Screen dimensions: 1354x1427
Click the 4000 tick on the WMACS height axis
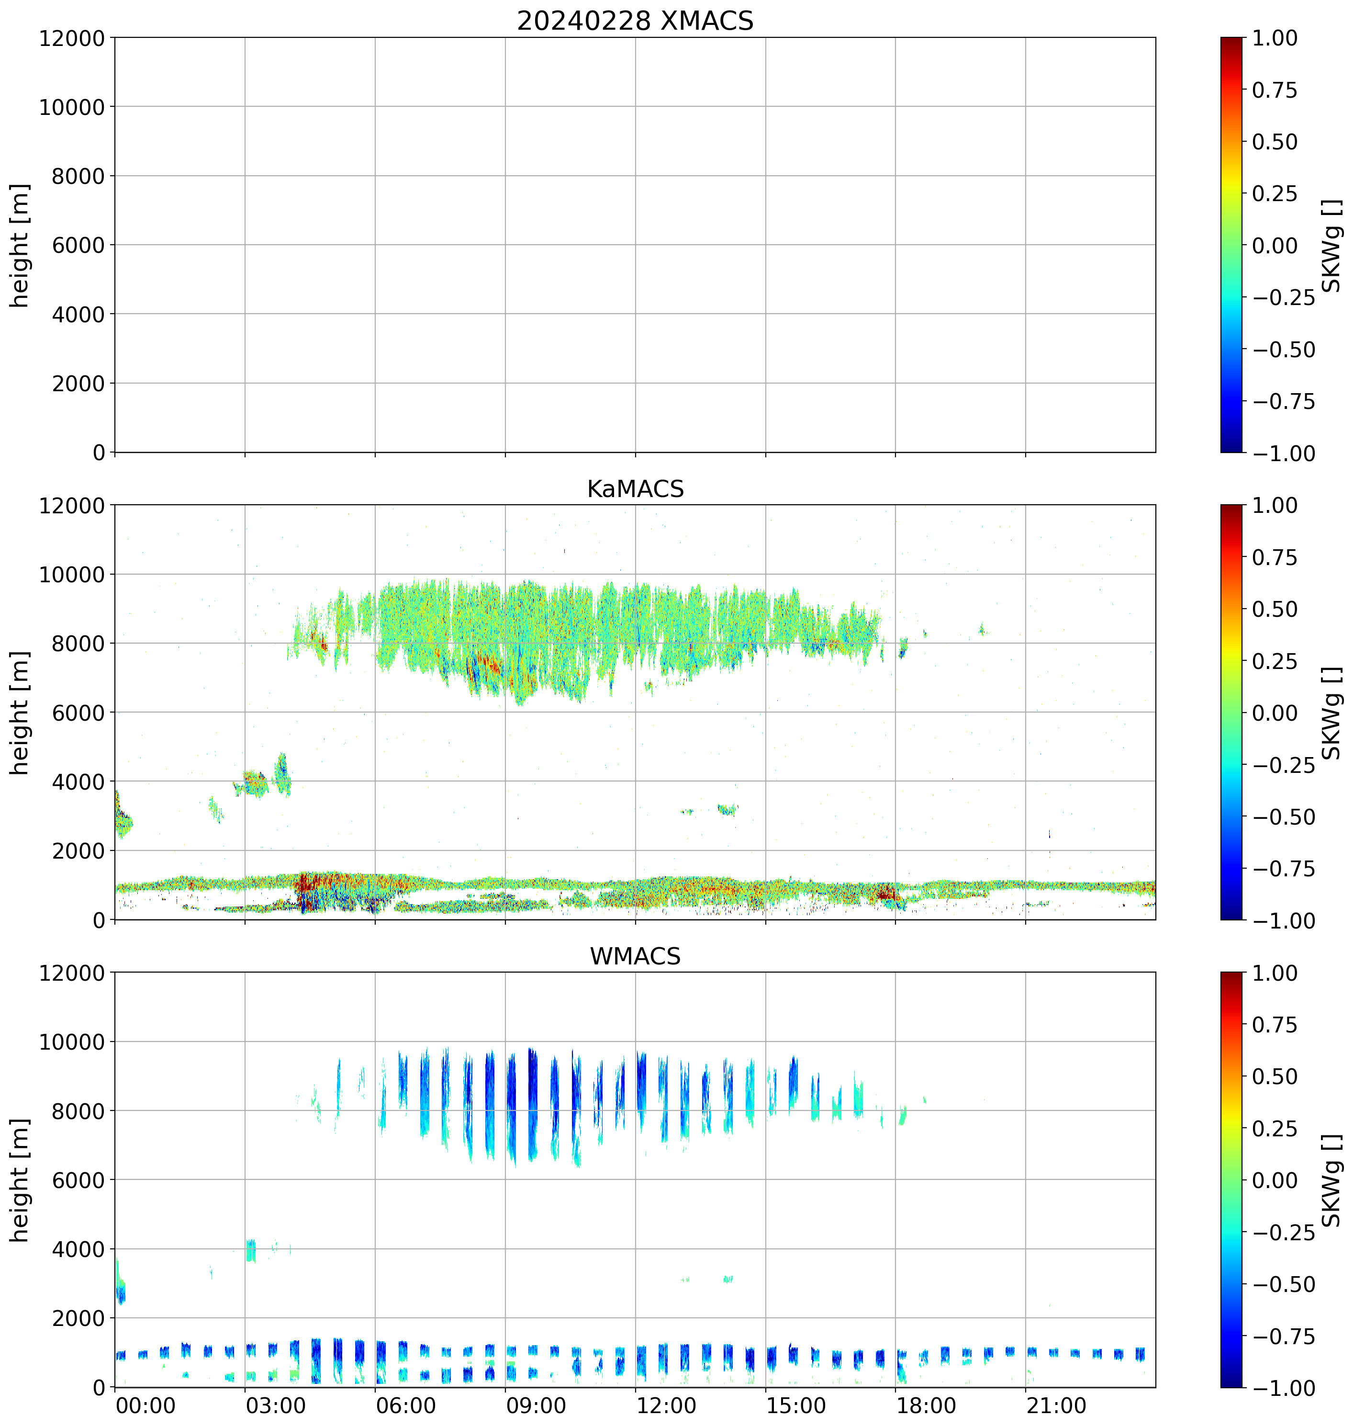(x=78, y=1249)
